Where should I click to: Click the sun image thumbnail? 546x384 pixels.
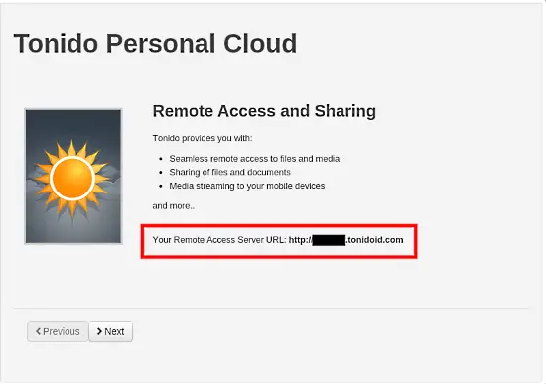[73, 177]
